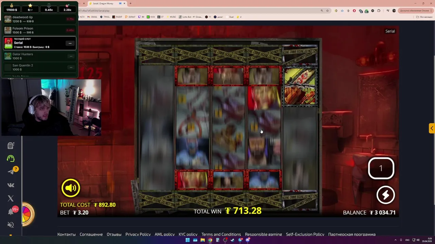The height and width of the screenshot is (244, 435).
Task: Open File Explorer from taskbar
Action: point(203,240)
